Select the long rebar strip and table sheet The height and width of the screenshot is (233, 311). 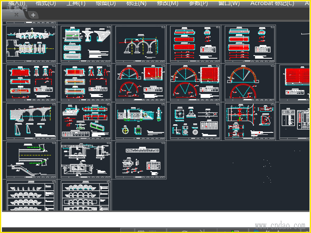(x=140, y=160)
